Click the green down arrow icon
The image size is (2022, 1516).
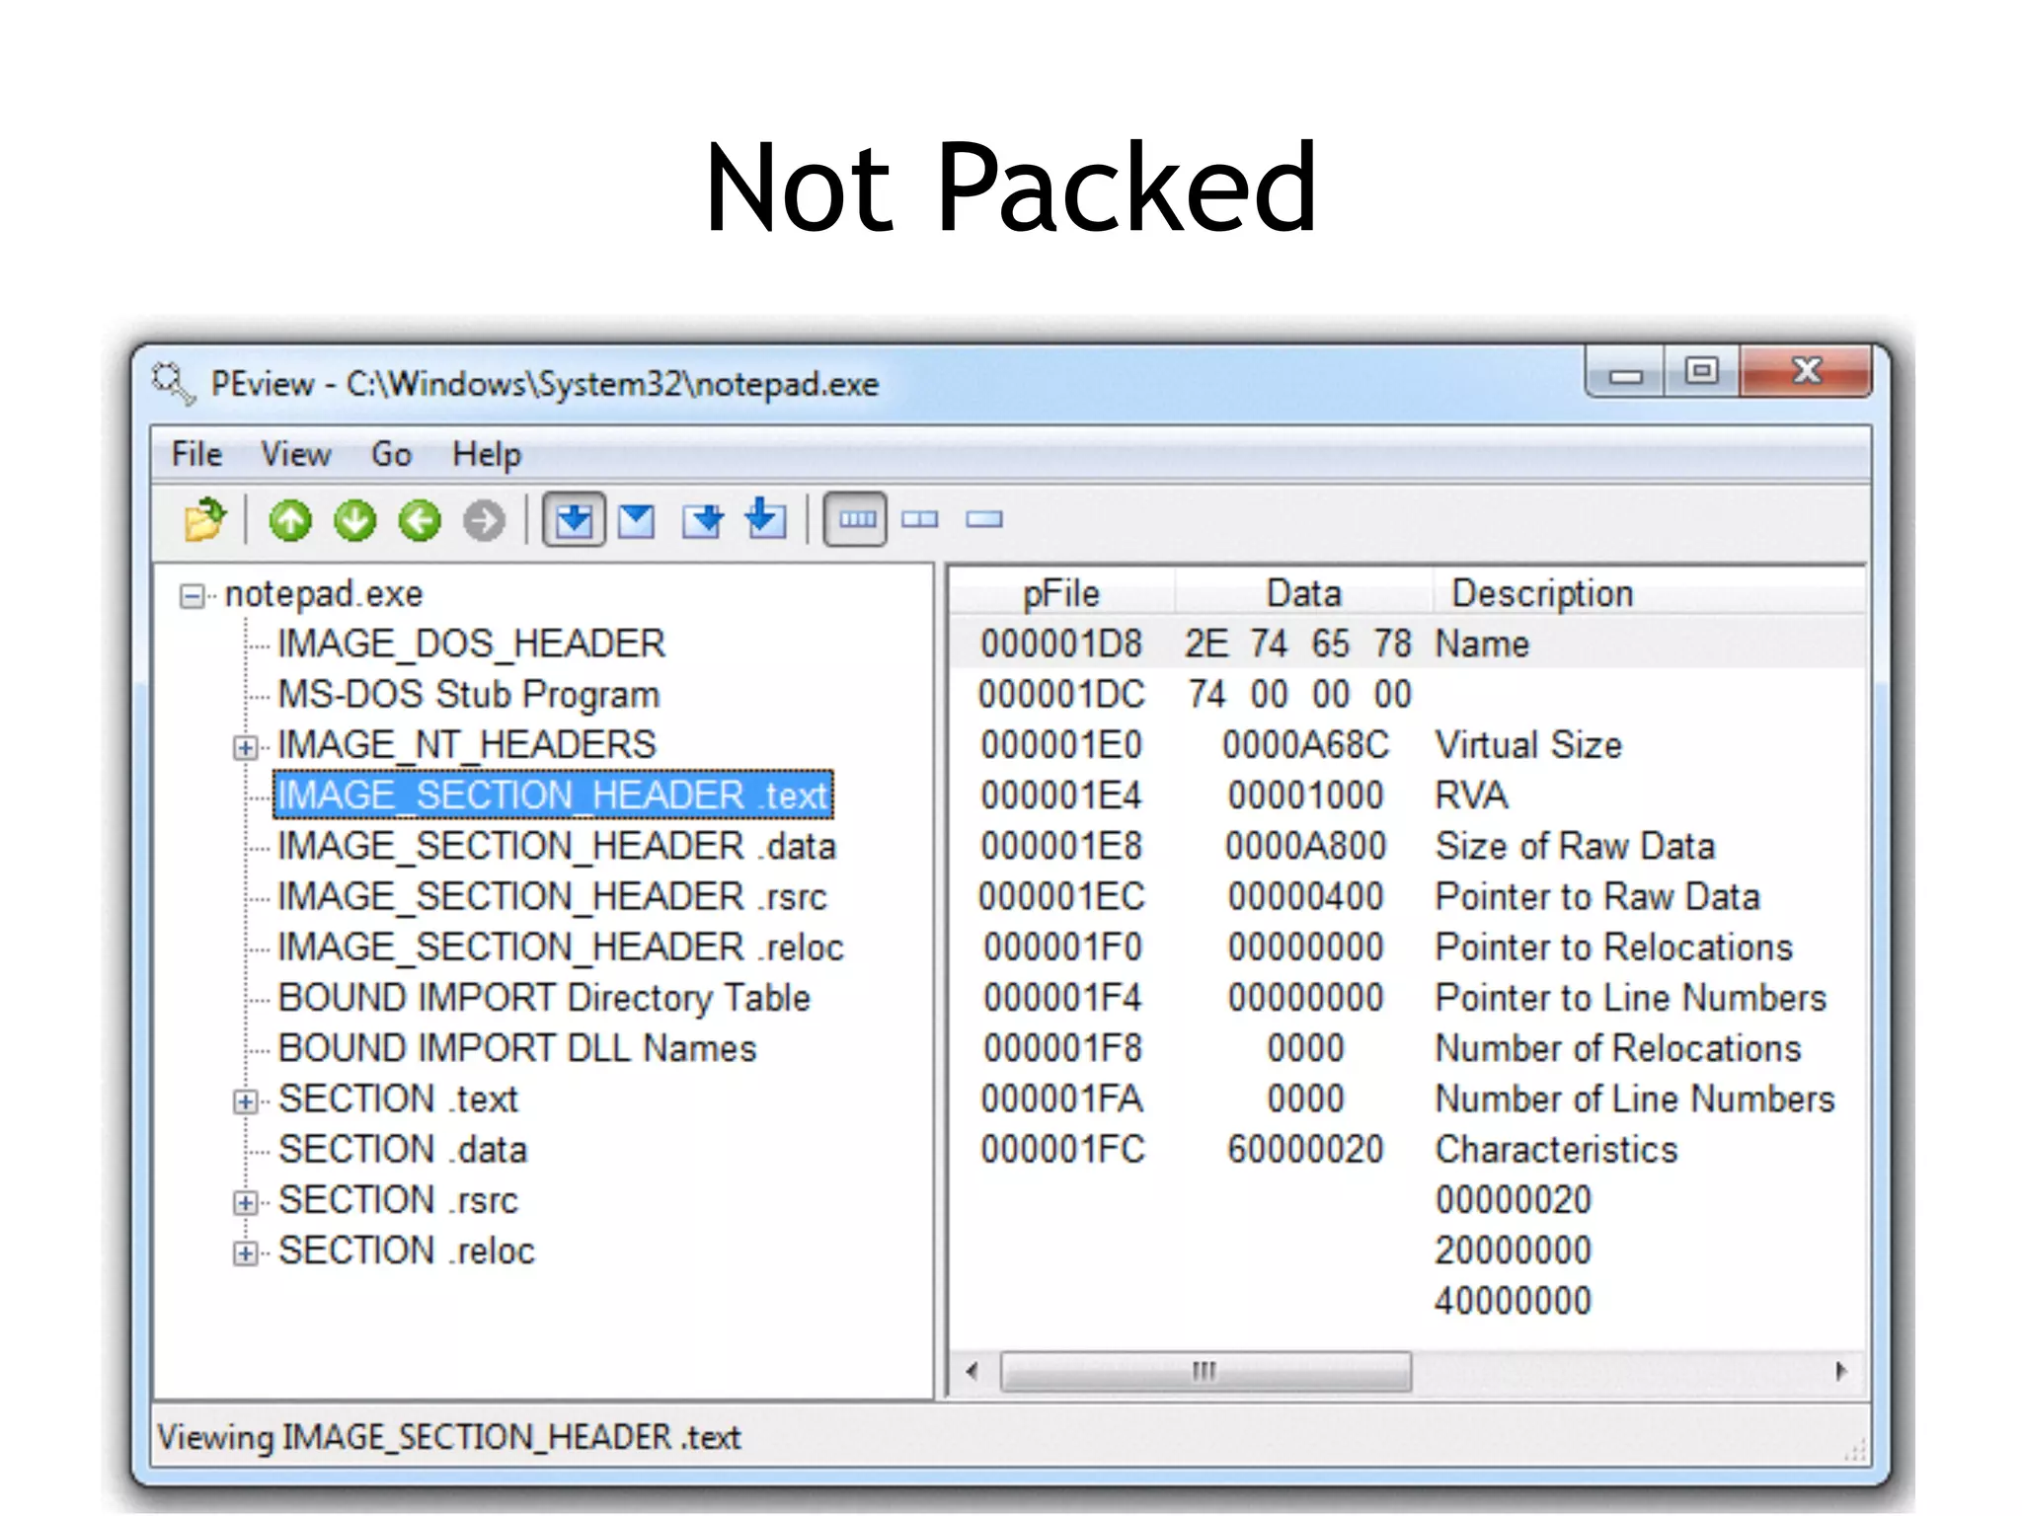tap(354, 520)
